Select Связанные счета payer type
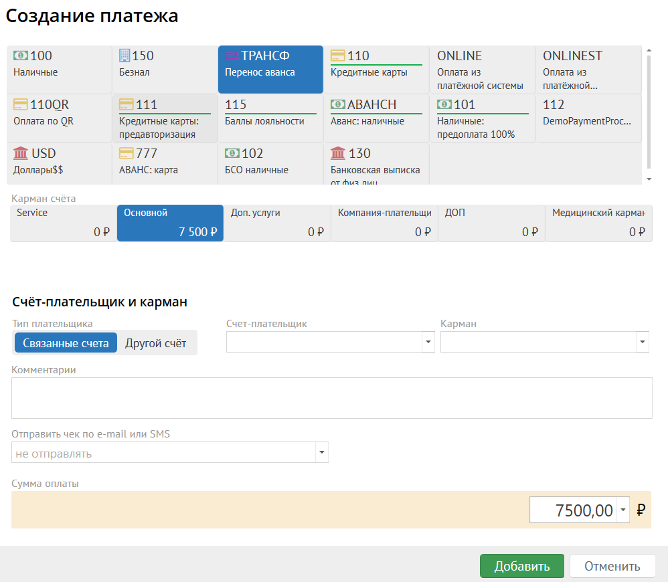This screenshot has height=582, width=668. tap(66, 343)
